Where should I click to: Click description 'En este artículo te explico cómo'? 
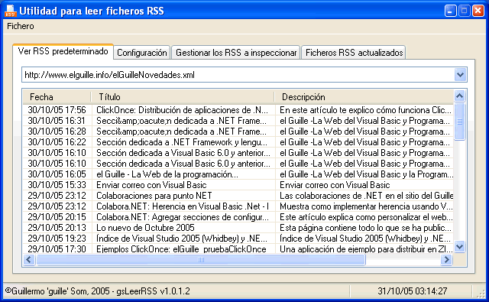(x=365, y=110)
